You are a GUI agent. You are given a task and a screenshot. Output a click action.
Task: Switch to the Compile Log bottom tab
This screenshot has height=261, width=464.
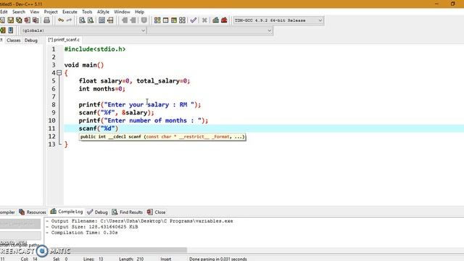tap(67, 212)
